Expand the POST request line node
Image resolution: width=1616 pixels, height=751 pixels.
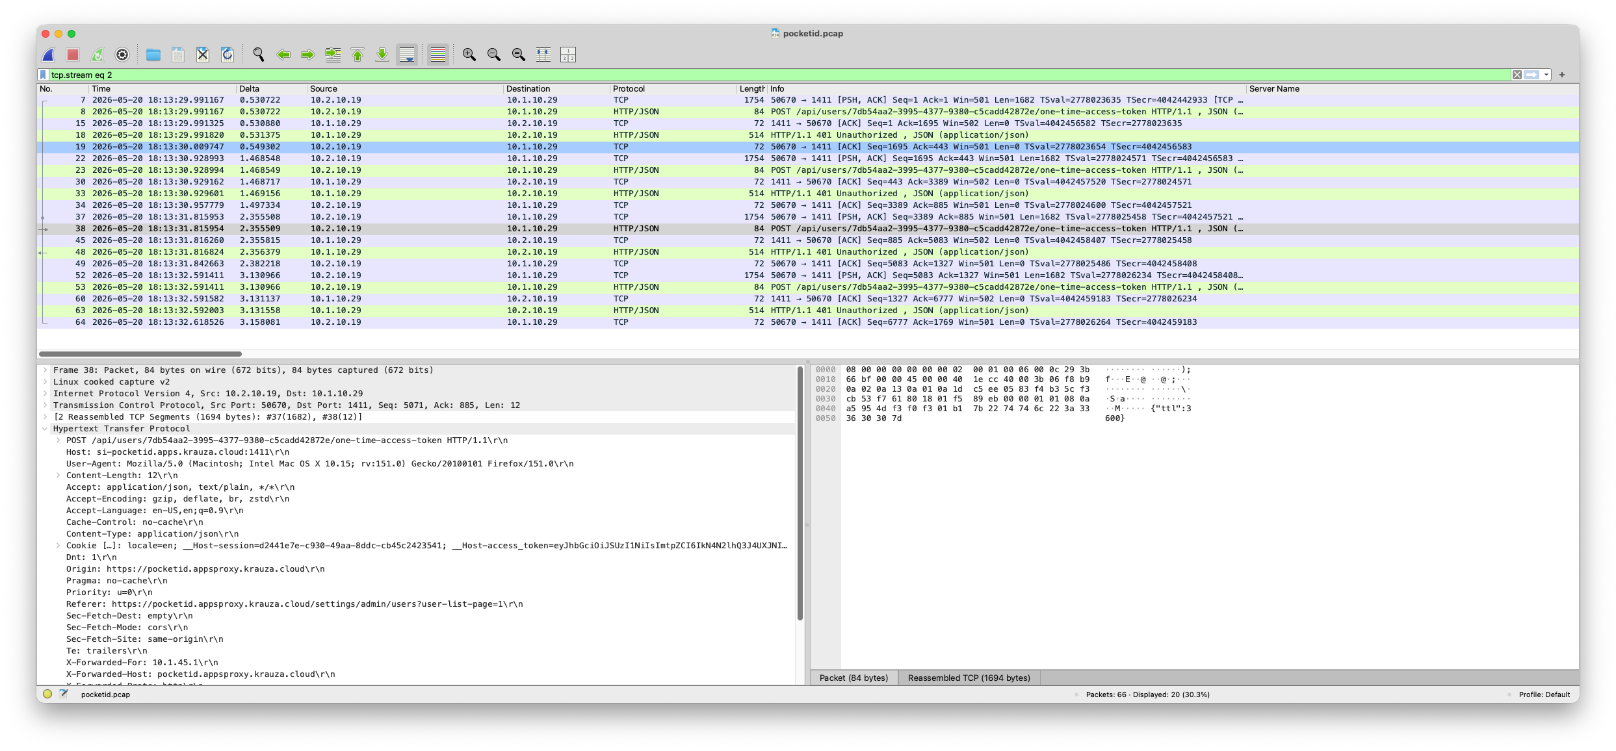[58, 440]
